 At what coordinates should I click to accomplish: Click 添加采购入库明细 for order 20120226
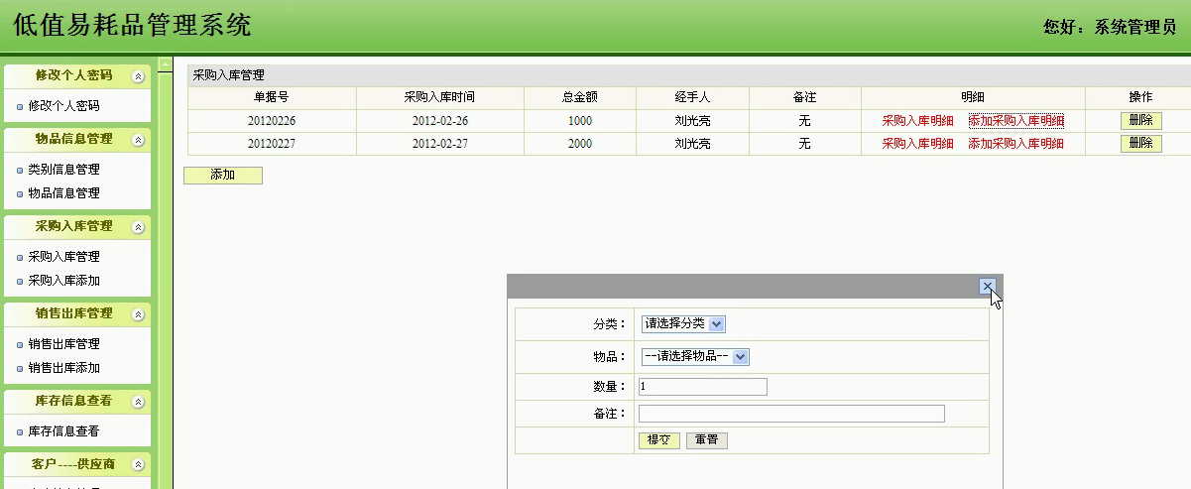pyautogui.click(x=1015, y=121)
